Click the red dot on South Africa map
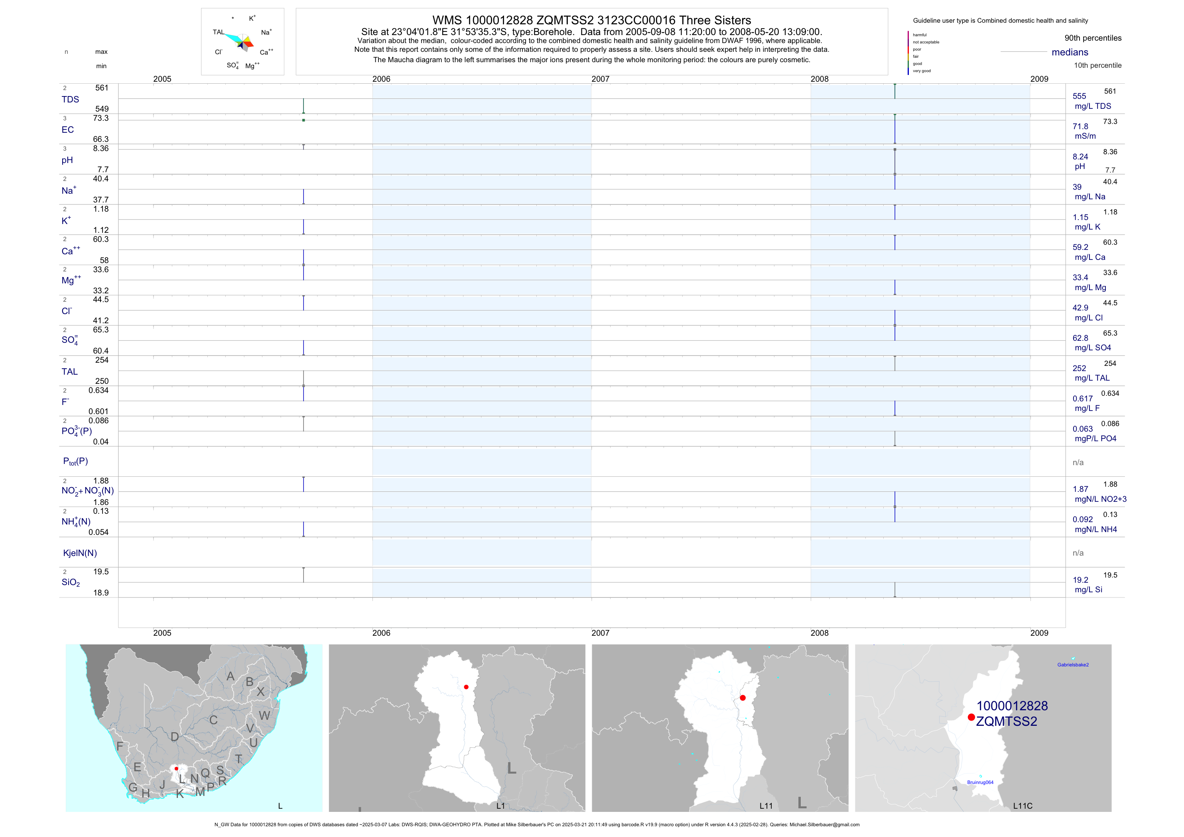Viewport: 1184px width, 837px height. [x=176, y=768]
